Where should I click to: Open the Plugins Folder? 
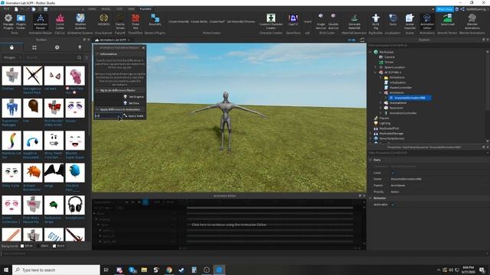pyautogui.click(x=21, y=21)
